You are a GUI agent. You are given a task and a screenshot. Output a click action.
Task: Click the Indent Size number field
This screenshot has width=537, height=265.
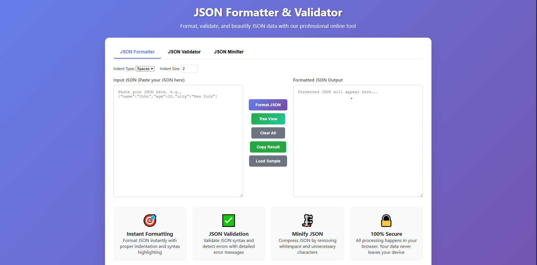tap(189, 69)
